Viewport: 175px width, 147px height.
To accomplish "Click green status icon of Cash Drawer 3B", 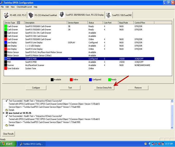I will (5, 26).
